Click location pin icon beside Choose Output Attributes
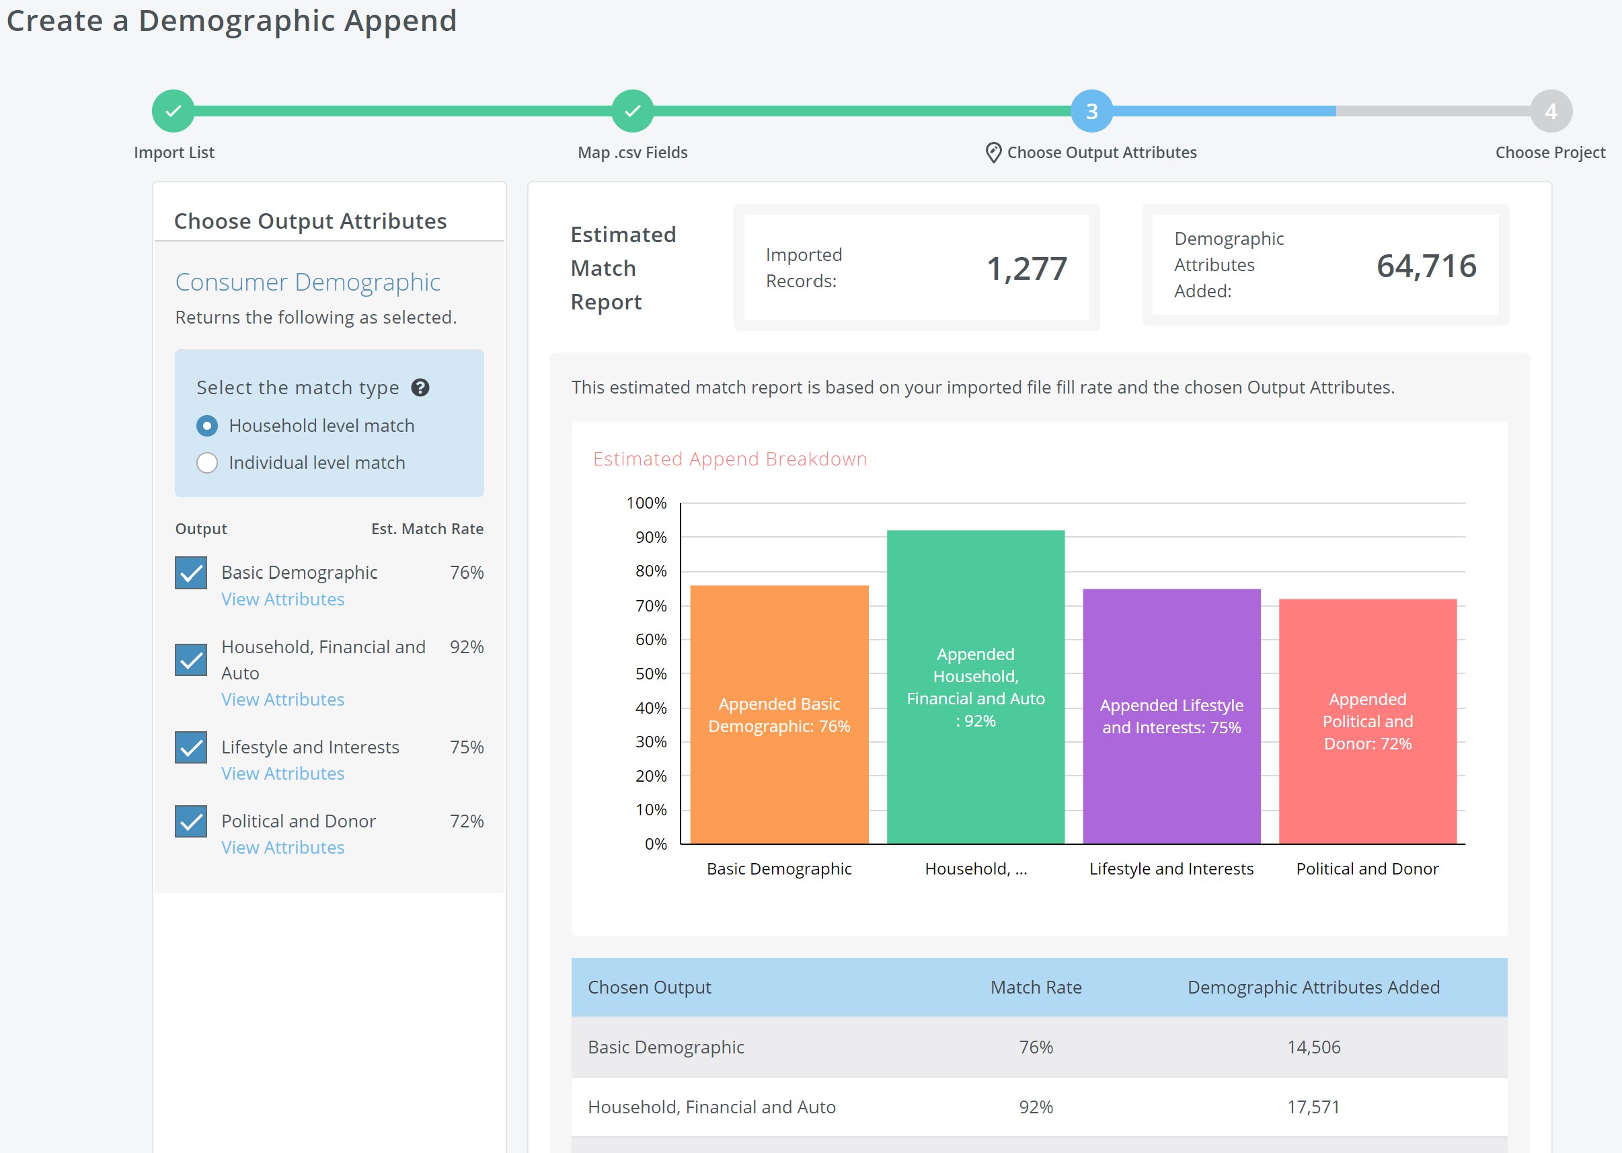1622x1153 pixels. [993, 153]
